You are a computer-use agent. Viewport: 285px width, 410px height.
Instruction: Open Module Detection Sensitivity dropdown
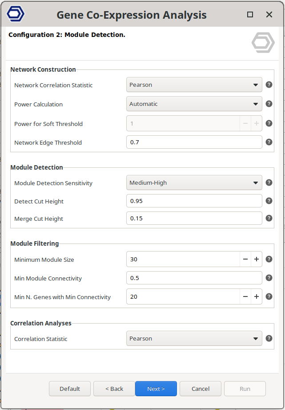pyautogui.click(x=194, y=183)
